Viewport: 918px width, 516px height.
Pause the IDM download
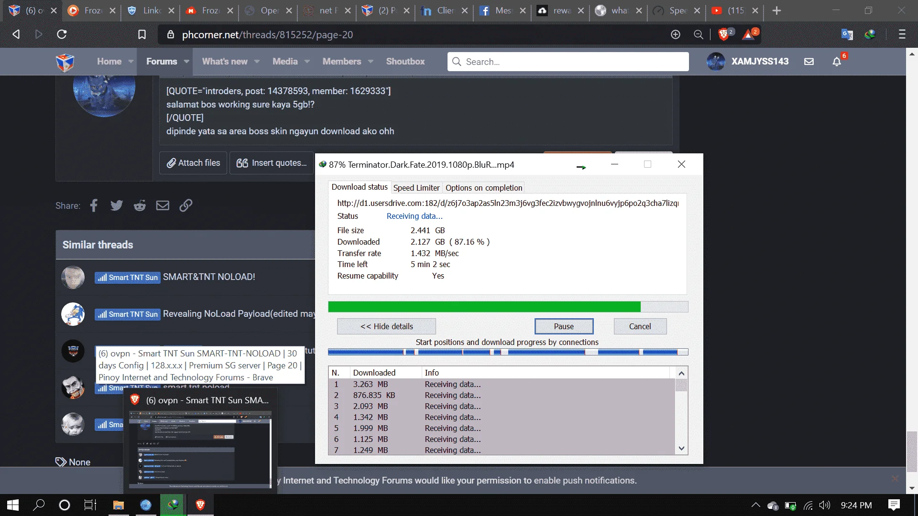564,326
